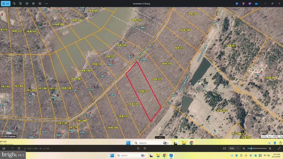
Task: Click the zoom in magnifier icon
Action: click(270, 148)
